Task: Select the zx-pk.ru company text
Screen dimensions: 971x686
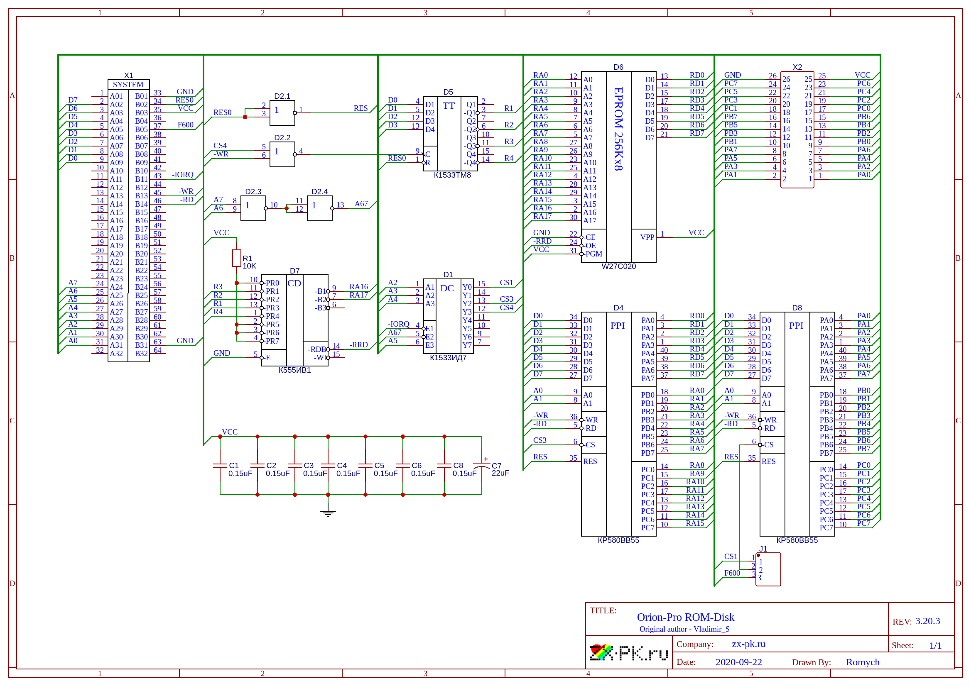Action: pyautogui.click(x=748, y=644)
